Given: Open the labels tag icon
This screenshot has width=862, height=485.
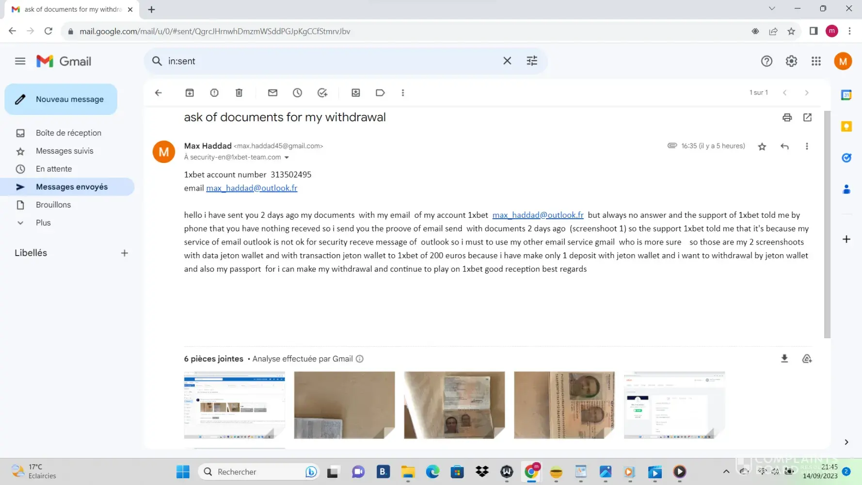Looking at the screenshot, I should (380, 93).
